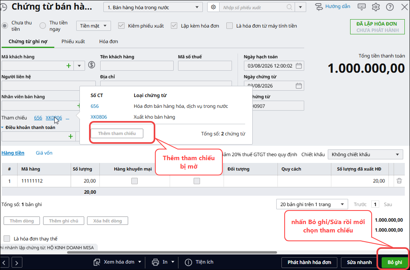Click the green Bỏ ghi button

[x=394, y=262]
